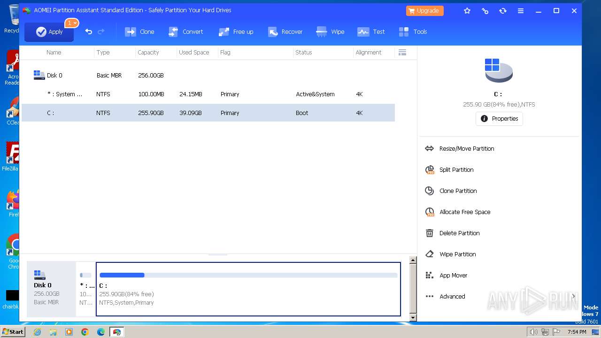
Task: Open Microsoft Edge from the taskbar
Action: (x=101, y=332)
